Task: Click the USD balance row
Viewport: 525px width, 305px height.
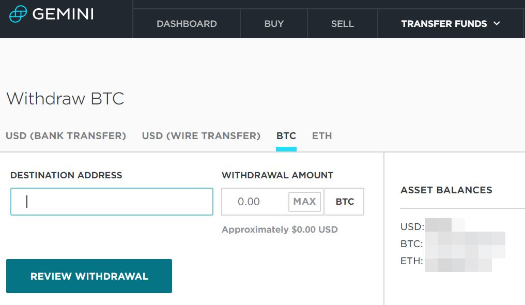Action: point(433,226)
